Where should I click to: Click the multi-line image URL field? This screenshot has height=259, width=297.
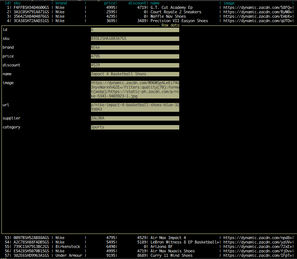coord(135,90)
